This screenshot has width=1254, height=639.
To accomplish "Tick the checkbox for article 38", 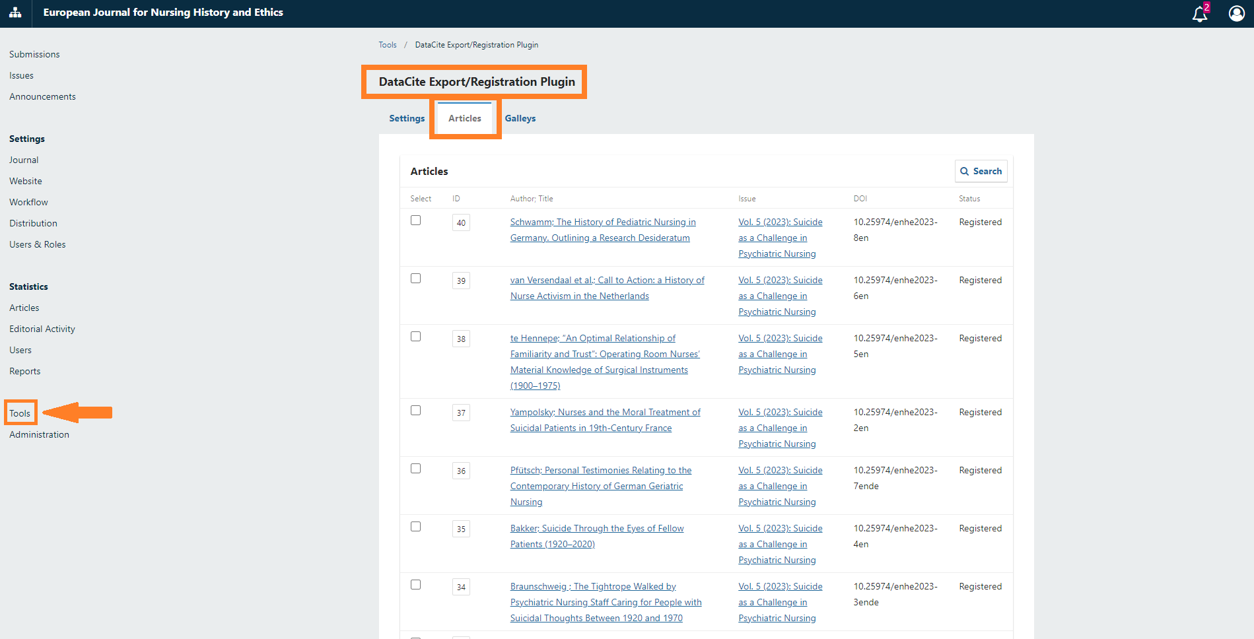I will click(415, 337).
